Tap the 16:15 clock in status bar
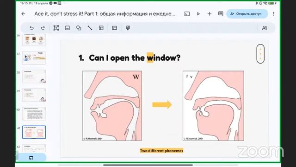The height and width of the screenshot is (167, 296). click(x=24, y=3)
